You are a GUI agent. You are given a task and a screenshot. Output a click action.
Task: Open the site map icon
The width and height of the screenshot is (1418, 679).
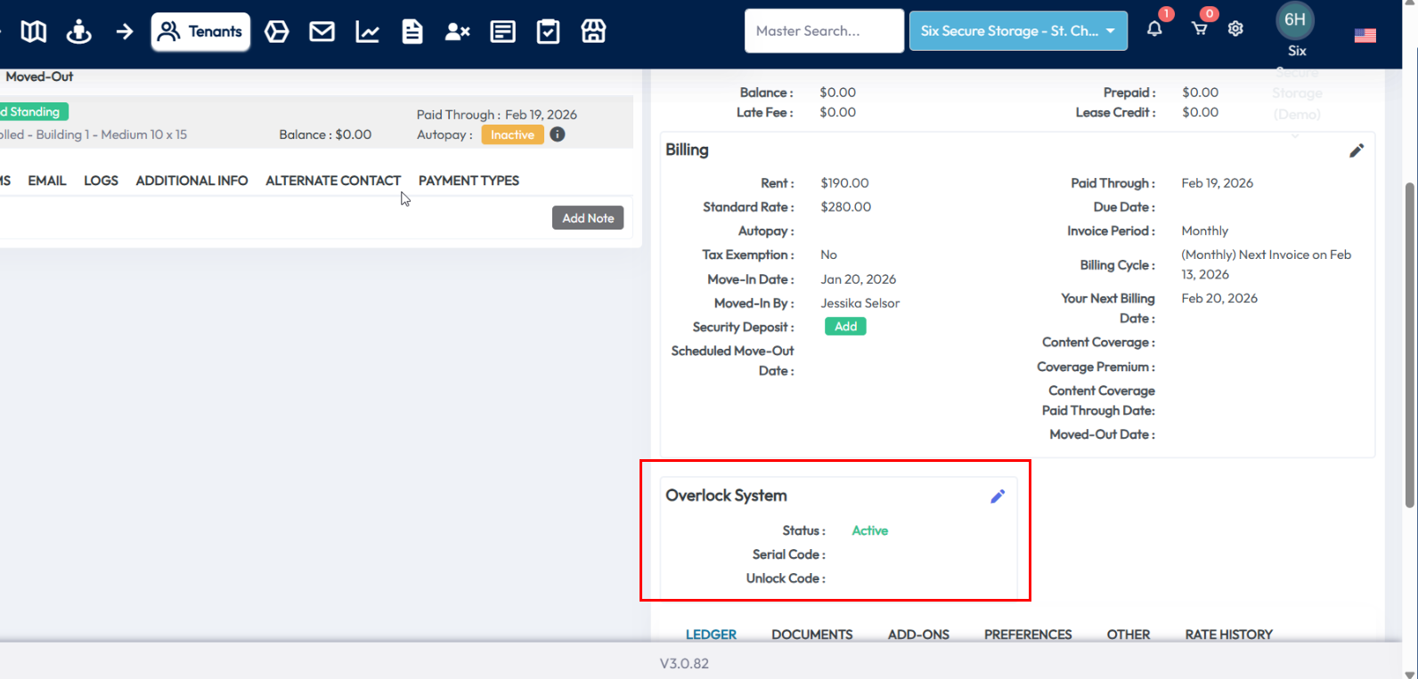click(x=34, y=32)
